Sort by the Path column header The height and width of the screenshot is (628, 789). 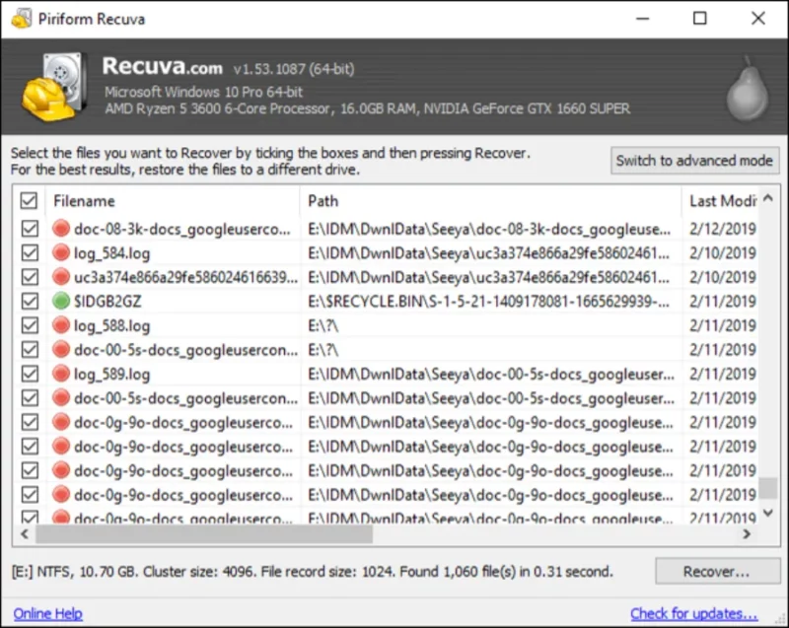point(490,201)
